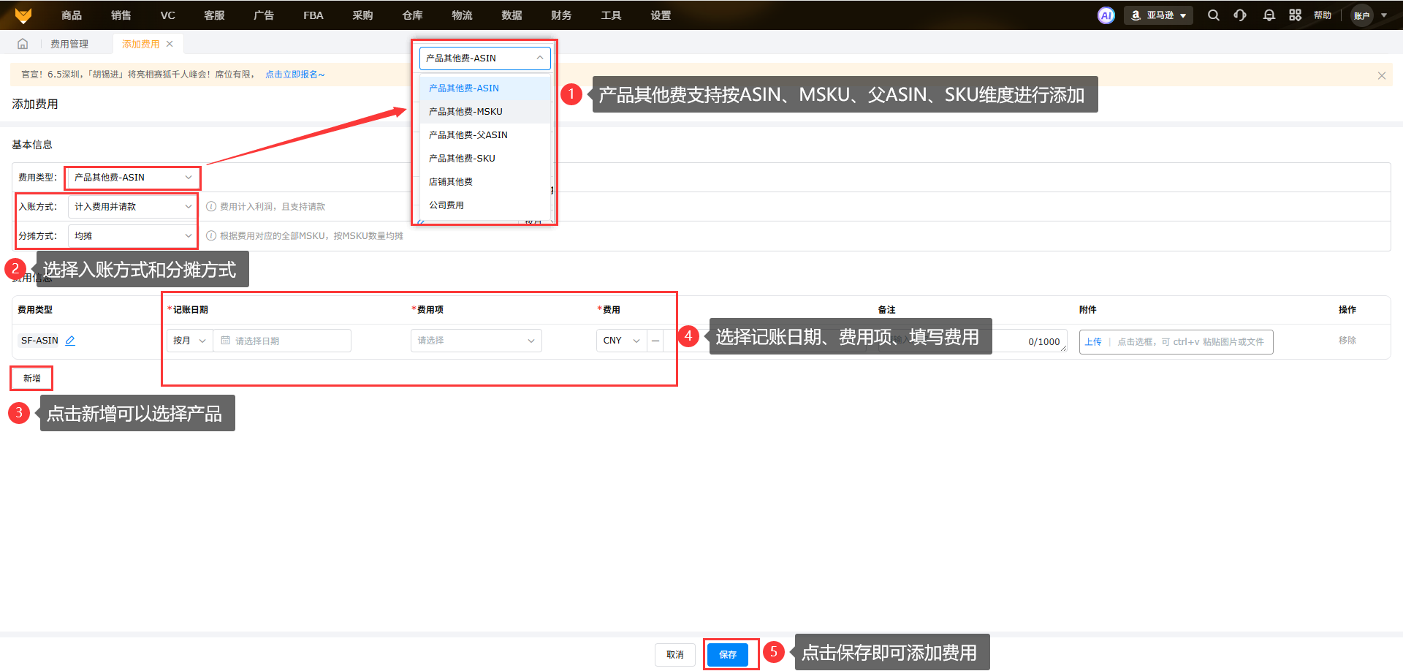Viewport: 1403px width, 671px height.
Task: Click the fox logo in the top bar
Action: pyautogui.click(x=23, y=15)
